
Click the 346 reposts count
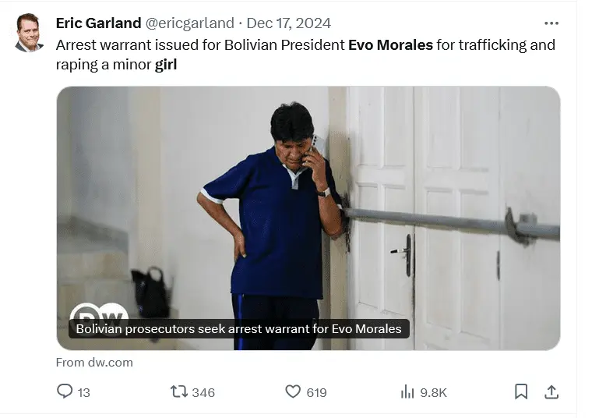point(203,392)
